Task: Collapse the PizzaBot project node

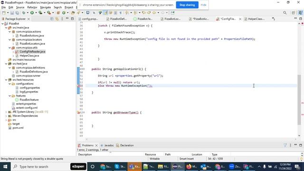Action: click(x=2, y=23)
